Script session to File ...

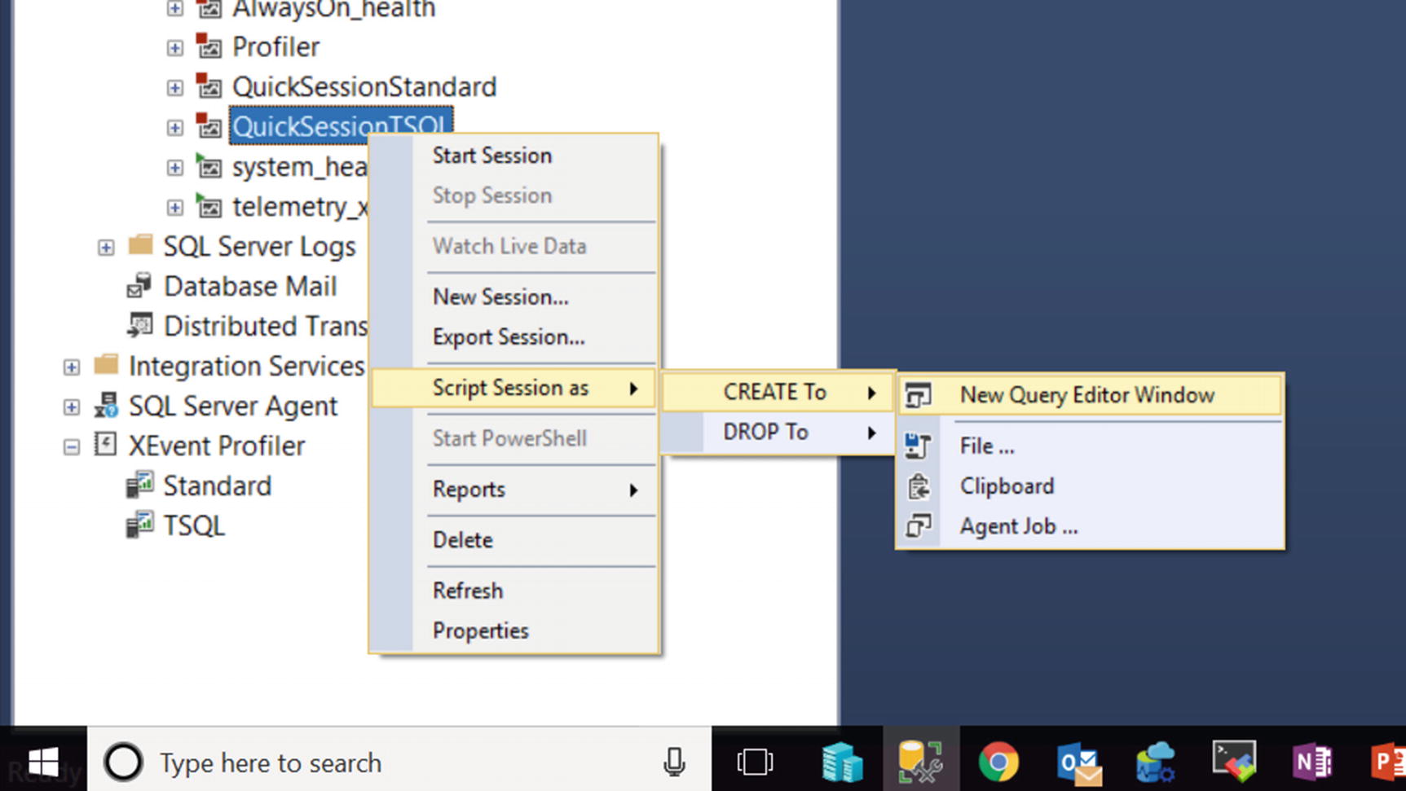(1091, 446)
